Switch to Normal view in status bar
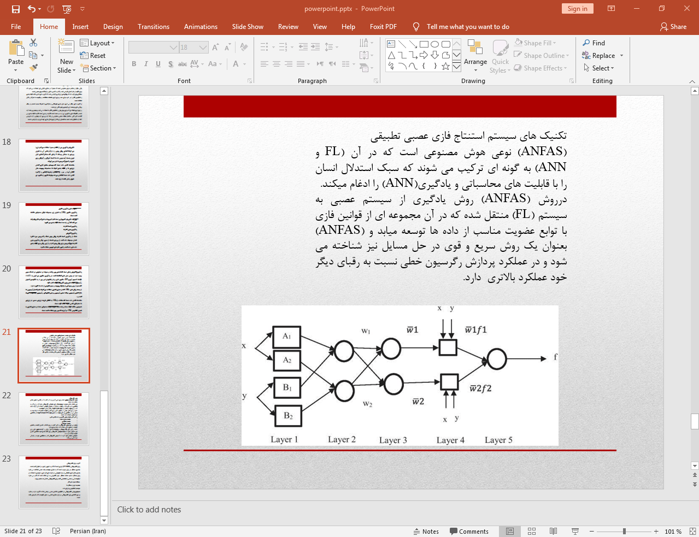 point(510,531)
